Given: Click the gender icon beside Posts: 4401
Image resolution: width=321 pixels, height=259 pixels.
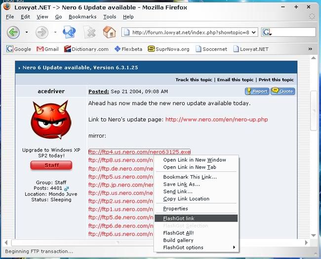Looking at the screenshot, I should pos(66,188).
